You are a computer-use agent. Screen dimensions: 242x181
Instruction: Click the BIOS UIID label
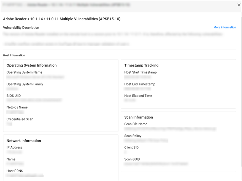tap(14, 96)
